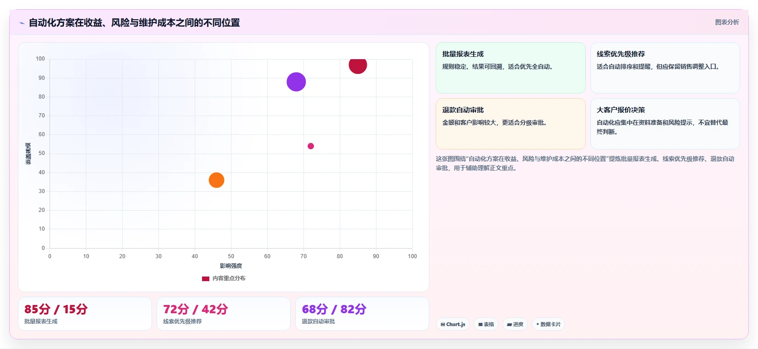Click x-axis tick label 50
The image size is (758, 349).
pyautogui.click(x=231, y=256)
